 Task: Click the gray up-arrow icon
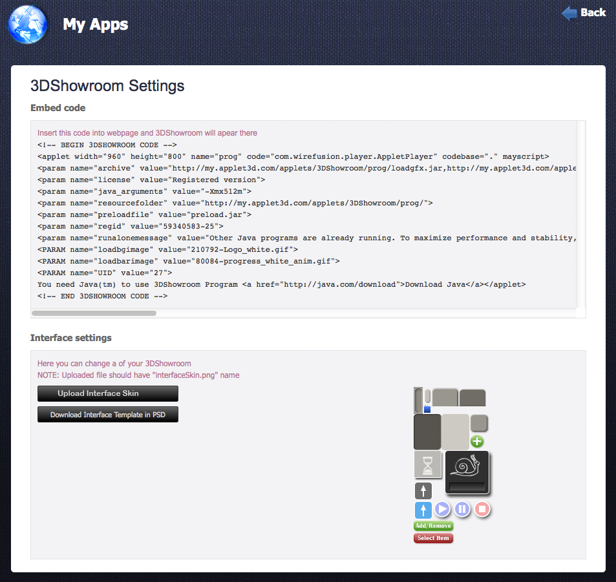tap(423, 490)
